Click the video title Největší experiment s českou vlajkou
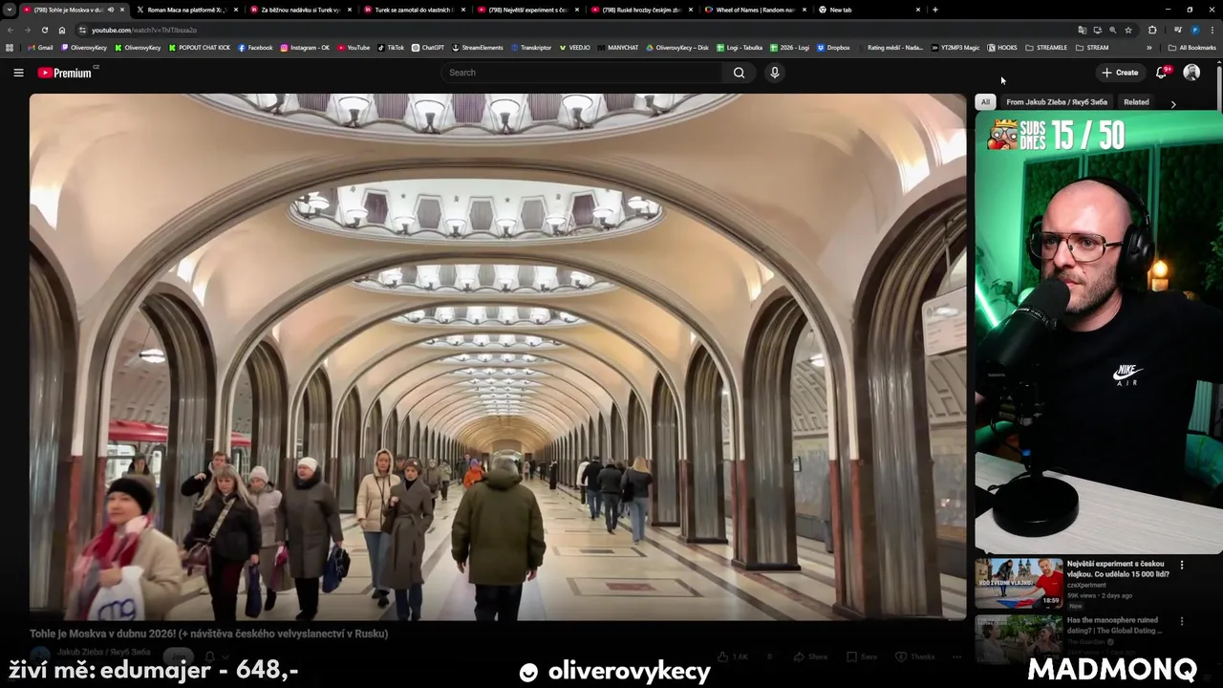This screenshot has height=688, width=1223. 1118,569
